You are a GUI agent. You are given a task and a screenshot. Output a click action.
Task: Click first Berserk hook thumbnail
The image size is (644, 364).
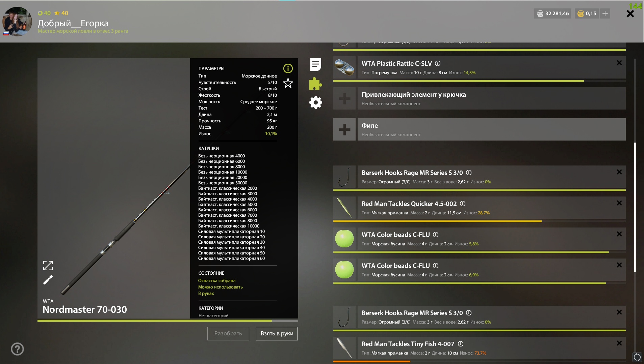pyautogui.click(x=344, y=177)
